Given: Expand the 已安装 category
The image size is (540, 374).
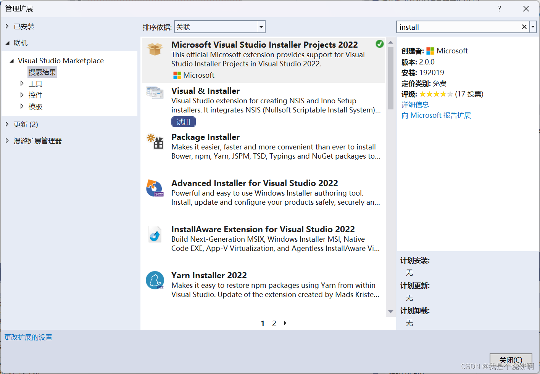Looking at the screenshot, I should click(7, 26).
